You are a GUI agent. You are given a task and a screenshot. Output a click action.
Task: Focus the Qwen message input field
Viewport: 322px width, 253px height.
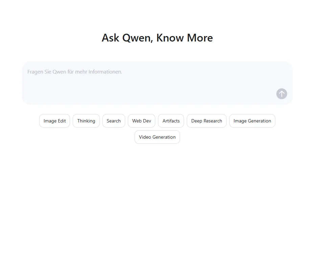point(157,83)
